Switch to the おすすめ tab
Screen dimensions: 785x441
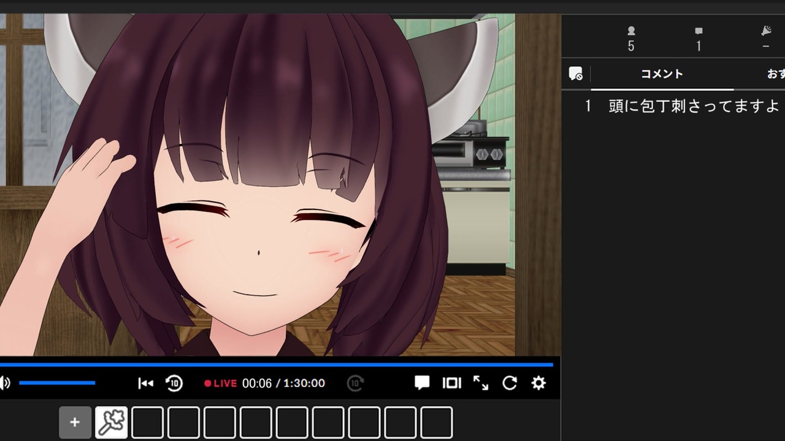point(775,74)
